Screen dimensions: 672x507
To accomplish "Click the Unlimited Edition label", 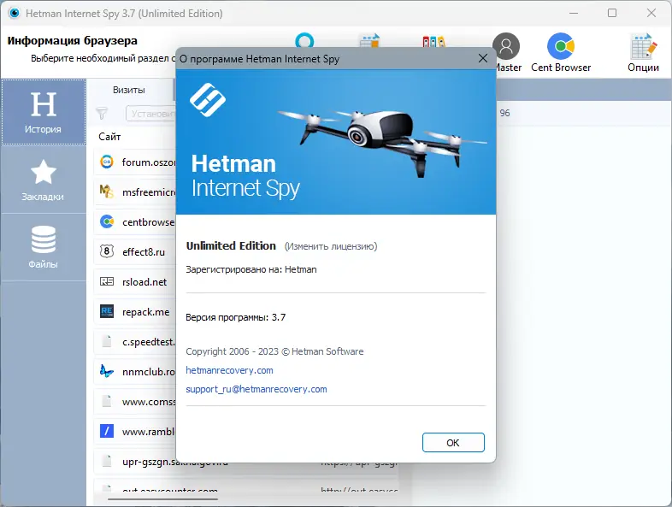I will coord(231,245).
